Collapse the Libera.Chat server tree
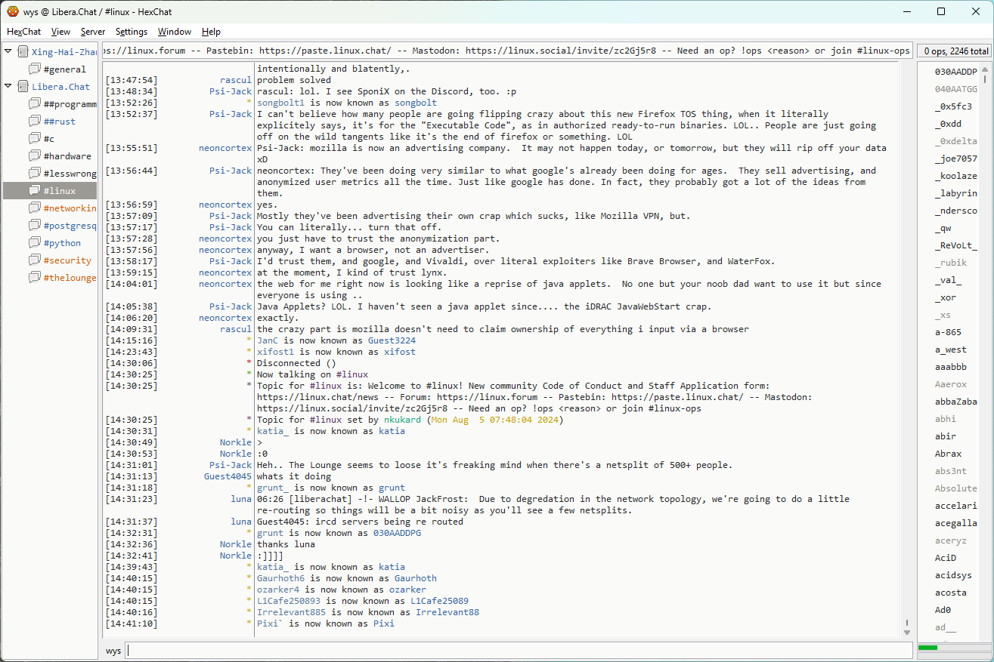Screen dimensions: 994x662 pyautogui.click(x=8, y=87)
